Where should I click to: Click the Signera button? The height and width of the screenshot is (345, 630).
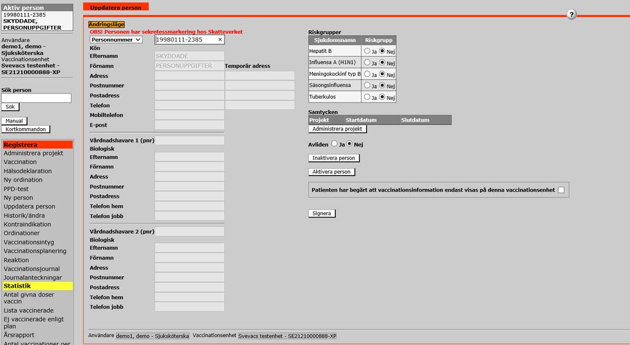[x=322, y=214]
